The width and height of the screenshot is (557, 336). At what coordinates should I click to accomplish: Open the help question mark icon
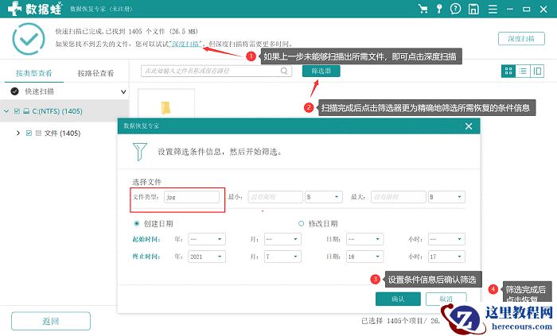(x=455, y=9)
